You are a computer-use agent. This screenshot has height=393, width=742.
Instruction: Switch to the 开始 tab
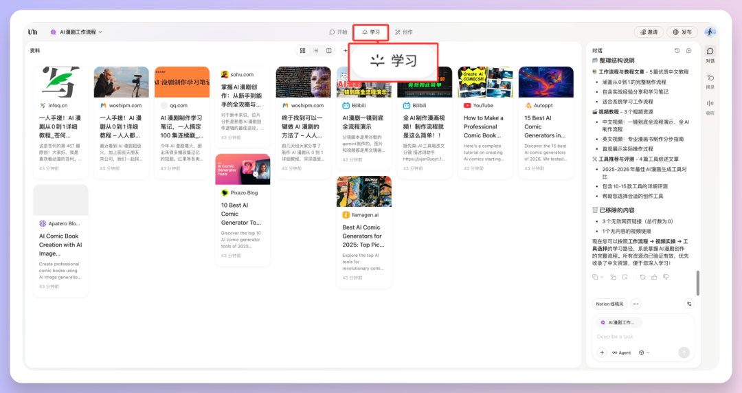click(x=338, y=32)
